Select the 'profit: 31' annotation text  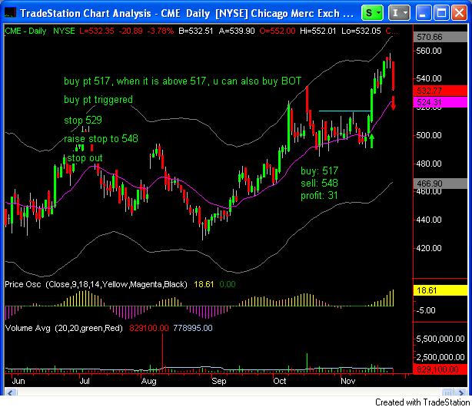click(x=319, y=196)
